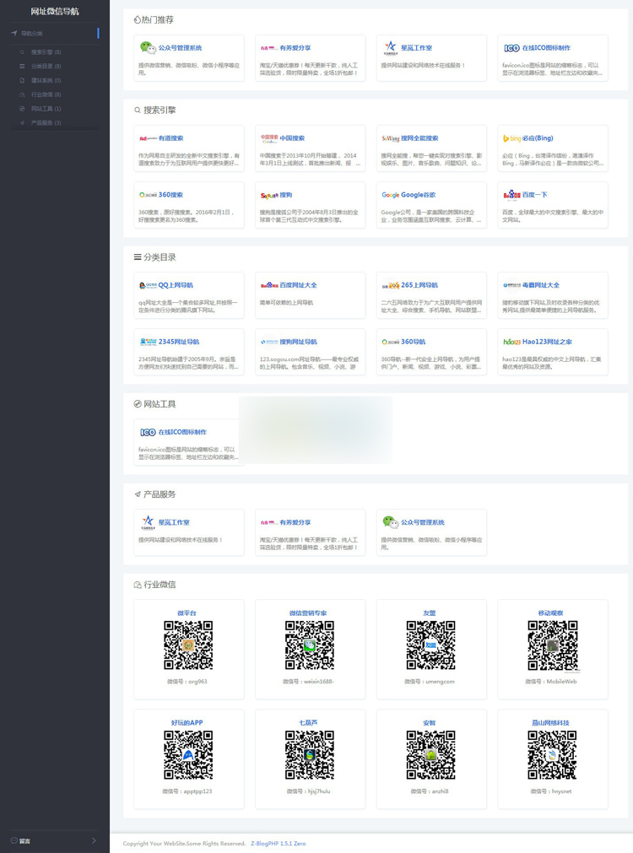
Task: Expand the 留言 panel chevron arrow
Action: 94,840
